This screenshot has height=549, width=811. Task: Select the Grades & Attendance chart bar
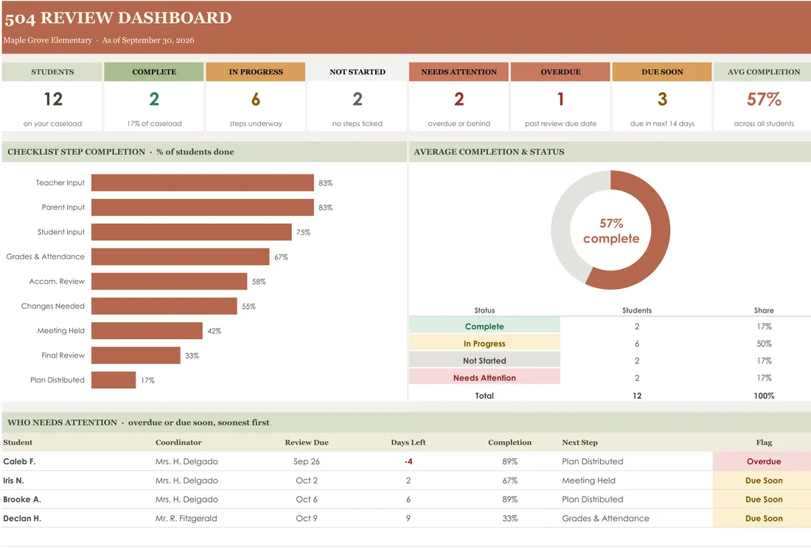[x=181, y=257]
